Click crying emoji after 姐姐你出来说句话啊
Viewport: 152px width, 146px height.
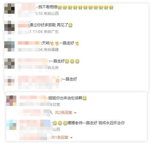[84, 98]
